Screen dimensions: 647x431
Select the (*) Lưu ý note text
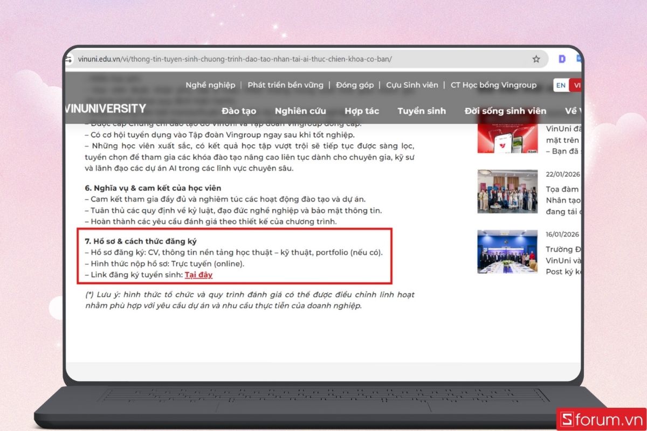[250, 300]
